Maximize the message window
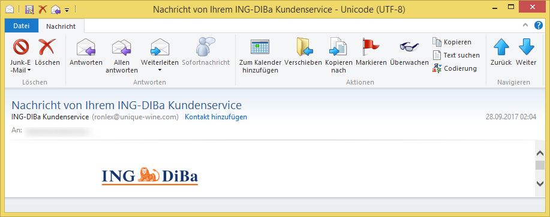The image size is (550, 217). (511, 7)
